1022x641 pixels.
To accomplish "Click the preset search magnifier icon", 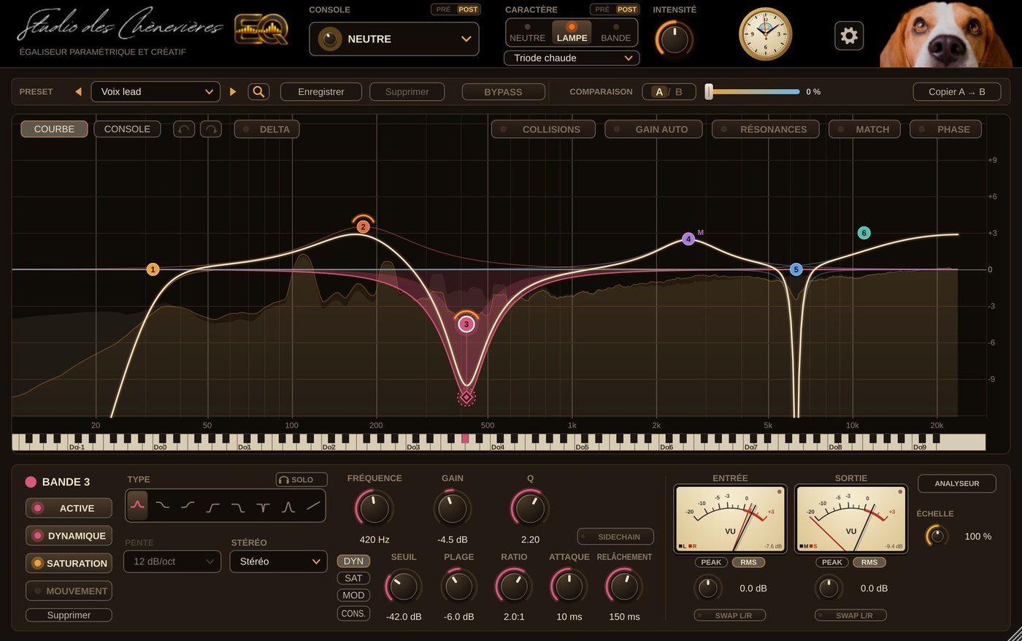I will point(258,91).
